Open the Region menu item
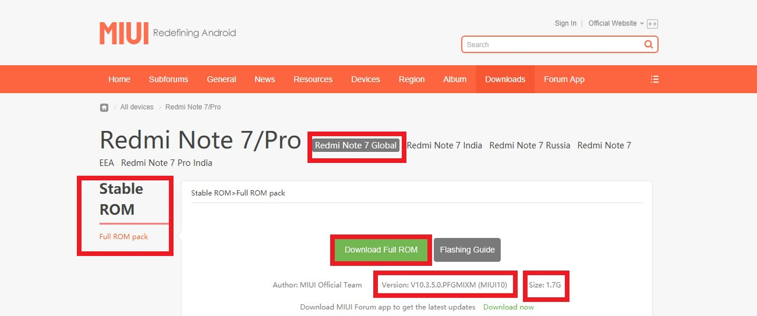Viewport: 757px width, 316px height. click(412, 79)
